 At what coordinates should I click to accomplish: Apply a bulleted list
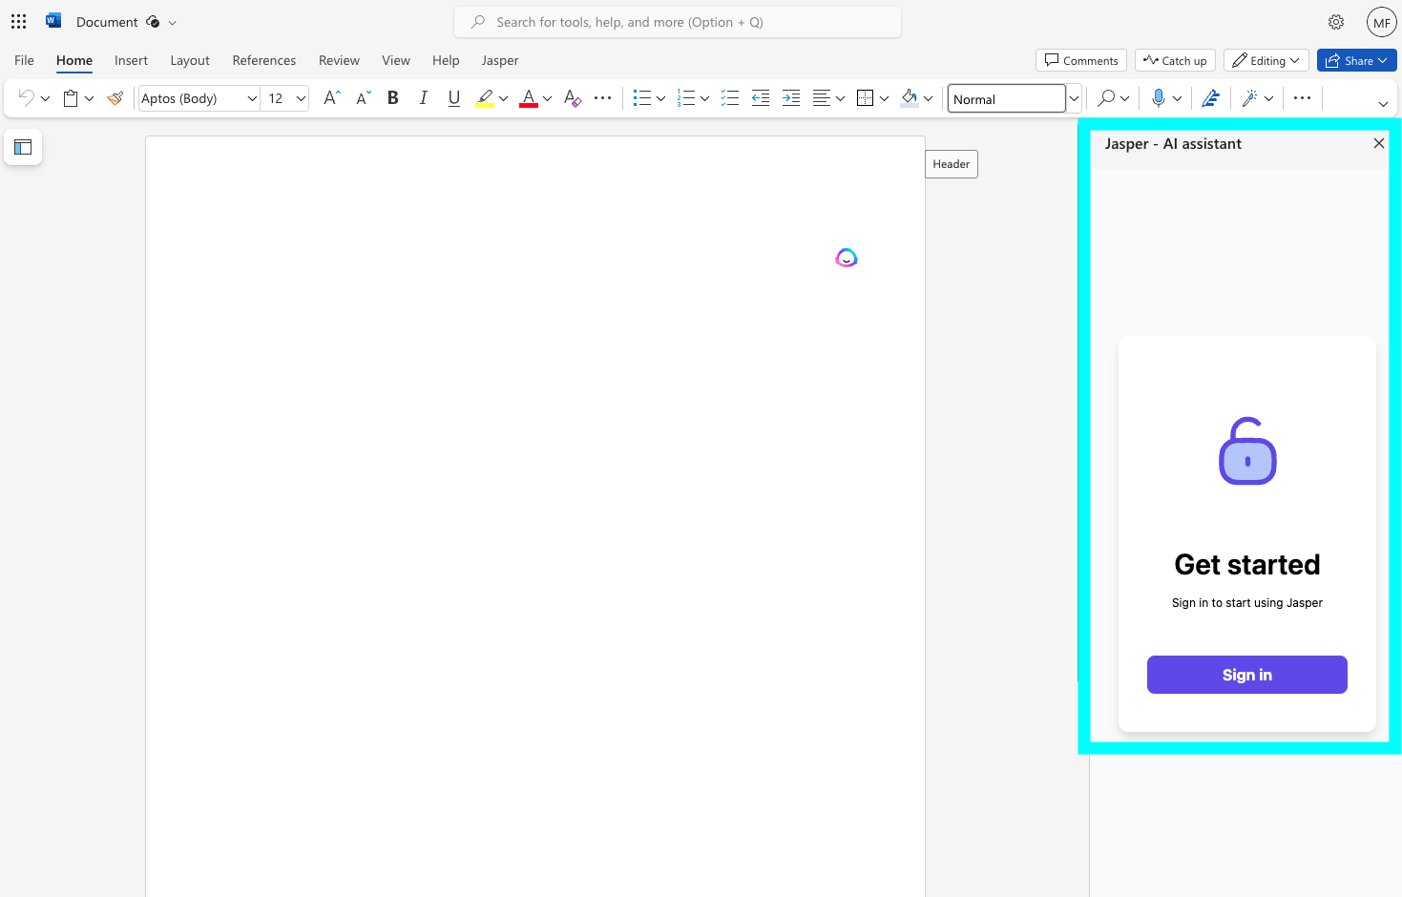[642, 97]
